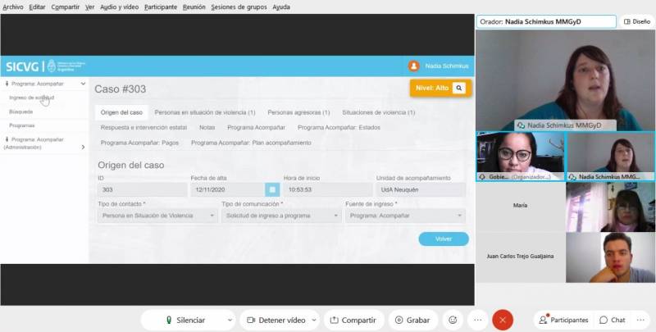Open the Participantes panel
The width and height of the screenshot is (656, 332).
563,320
